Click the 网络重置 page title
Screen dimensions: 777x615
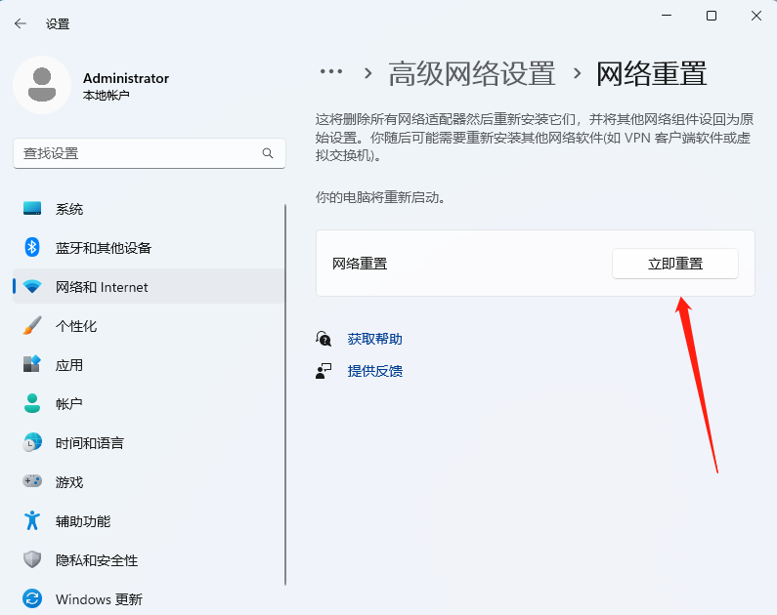pos(651,74)
